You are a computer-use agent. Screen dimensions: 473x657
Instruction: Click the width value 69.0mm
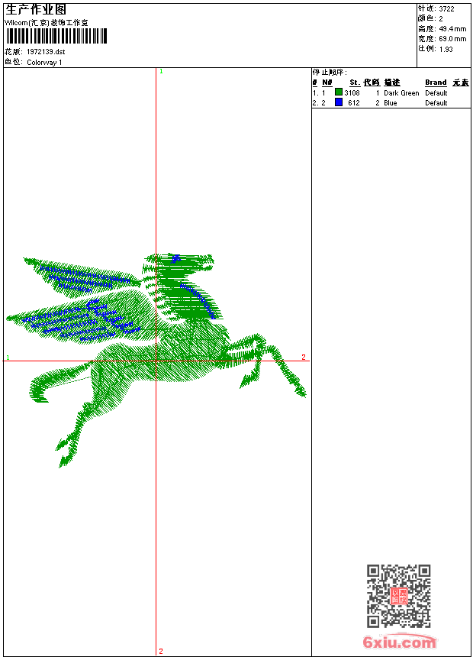(x=452, y=39)
